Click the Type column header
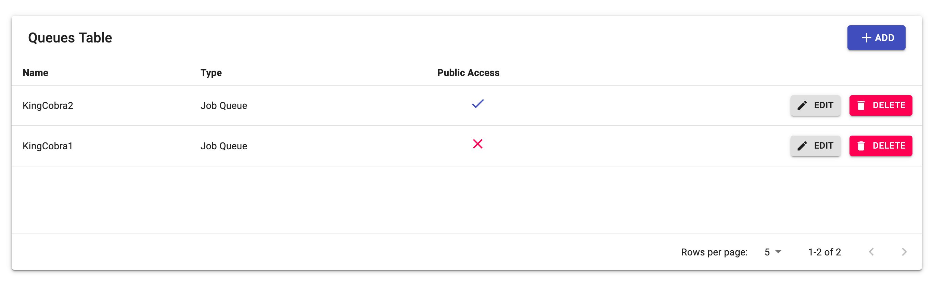This screenshot has width=933, height=289. 211,73
